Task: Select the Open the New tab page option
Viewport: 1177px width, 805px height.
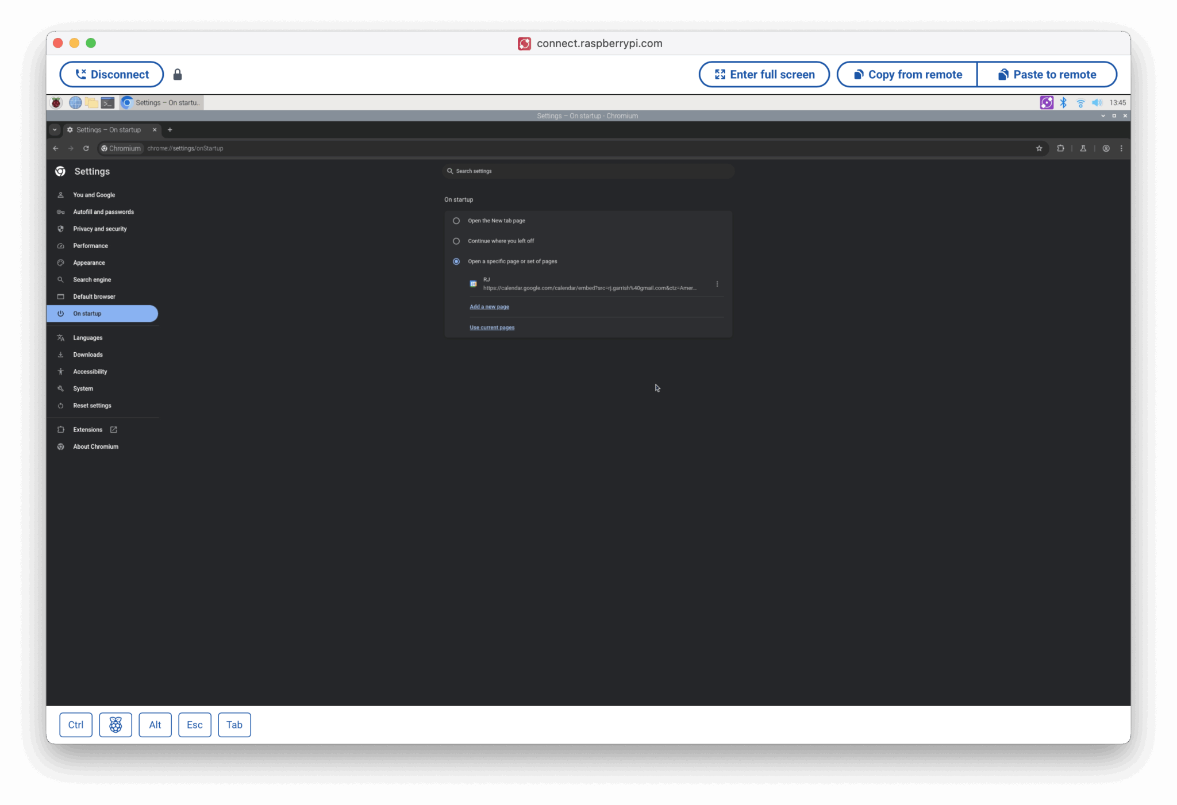Action: 456,221
